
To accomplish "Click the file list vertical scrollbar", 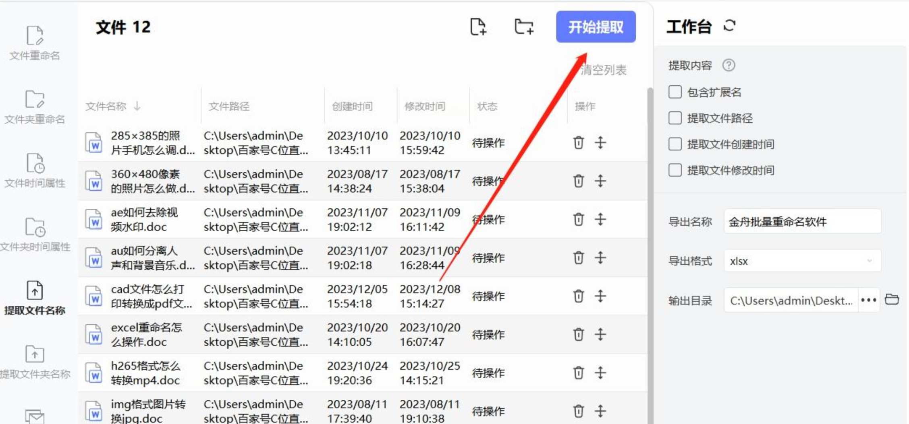I will point(650,255).
